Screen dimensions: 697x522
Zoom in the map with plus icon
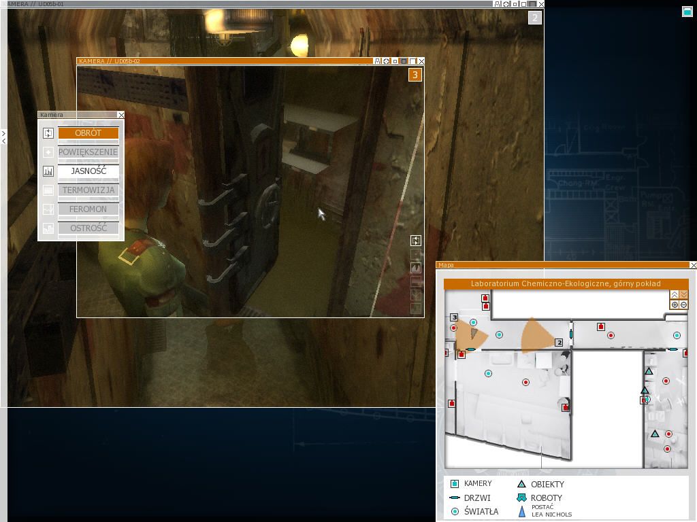tap(675, 305)
